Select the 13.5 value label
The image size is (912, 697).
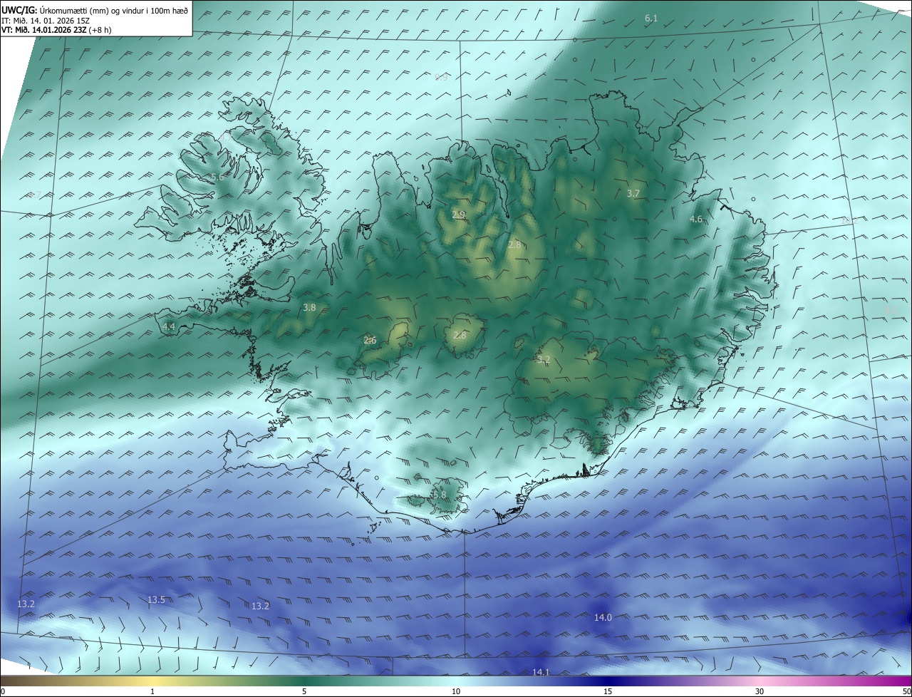[x=156, y=600]
